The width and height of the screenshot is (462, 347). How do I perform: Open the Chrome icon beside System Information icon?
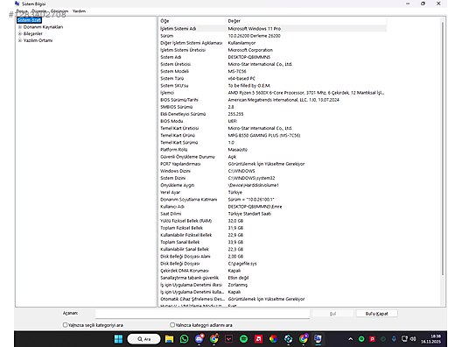[x=303, y=339]
